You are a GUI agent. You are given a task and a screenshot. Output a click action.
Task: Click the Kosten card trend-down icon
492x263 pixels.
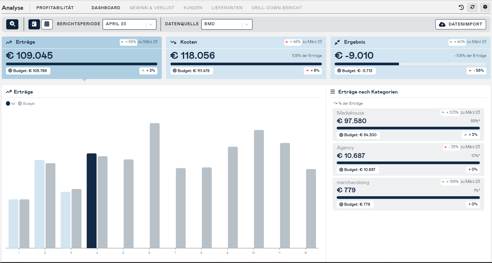coord(173,42)
